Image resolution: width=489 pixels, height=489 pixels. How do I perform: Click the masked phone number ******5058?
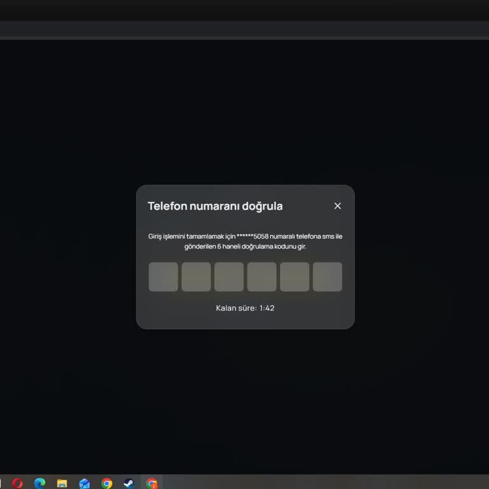point(253,236)
